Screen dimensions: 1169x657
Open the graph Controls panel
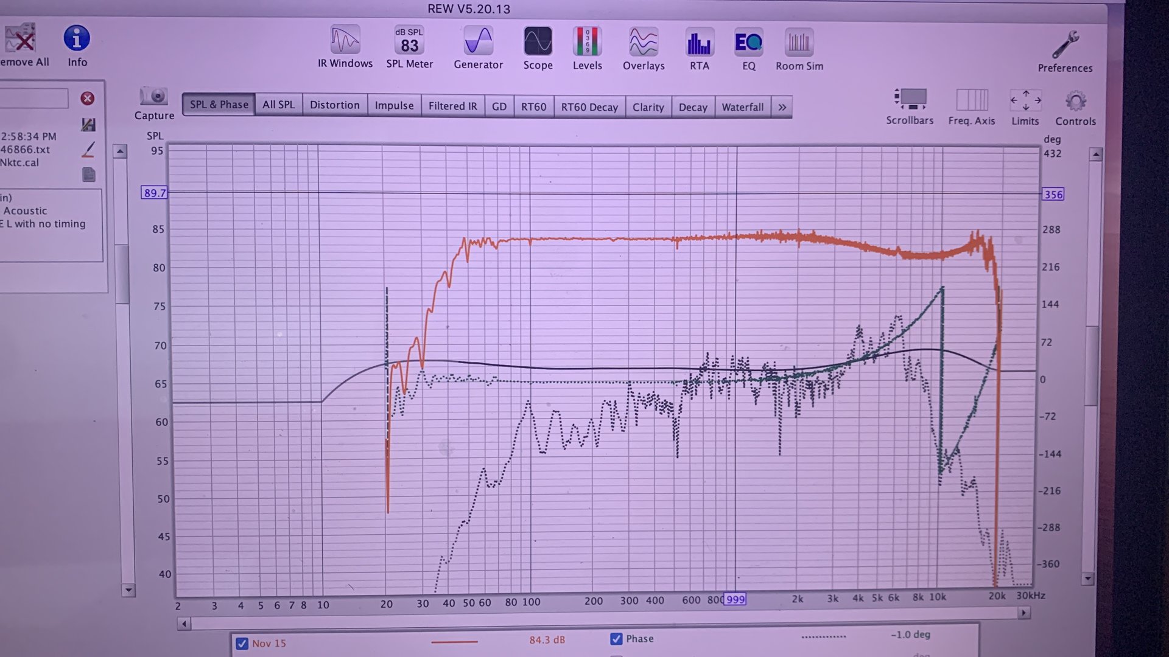coord(1075,101)
